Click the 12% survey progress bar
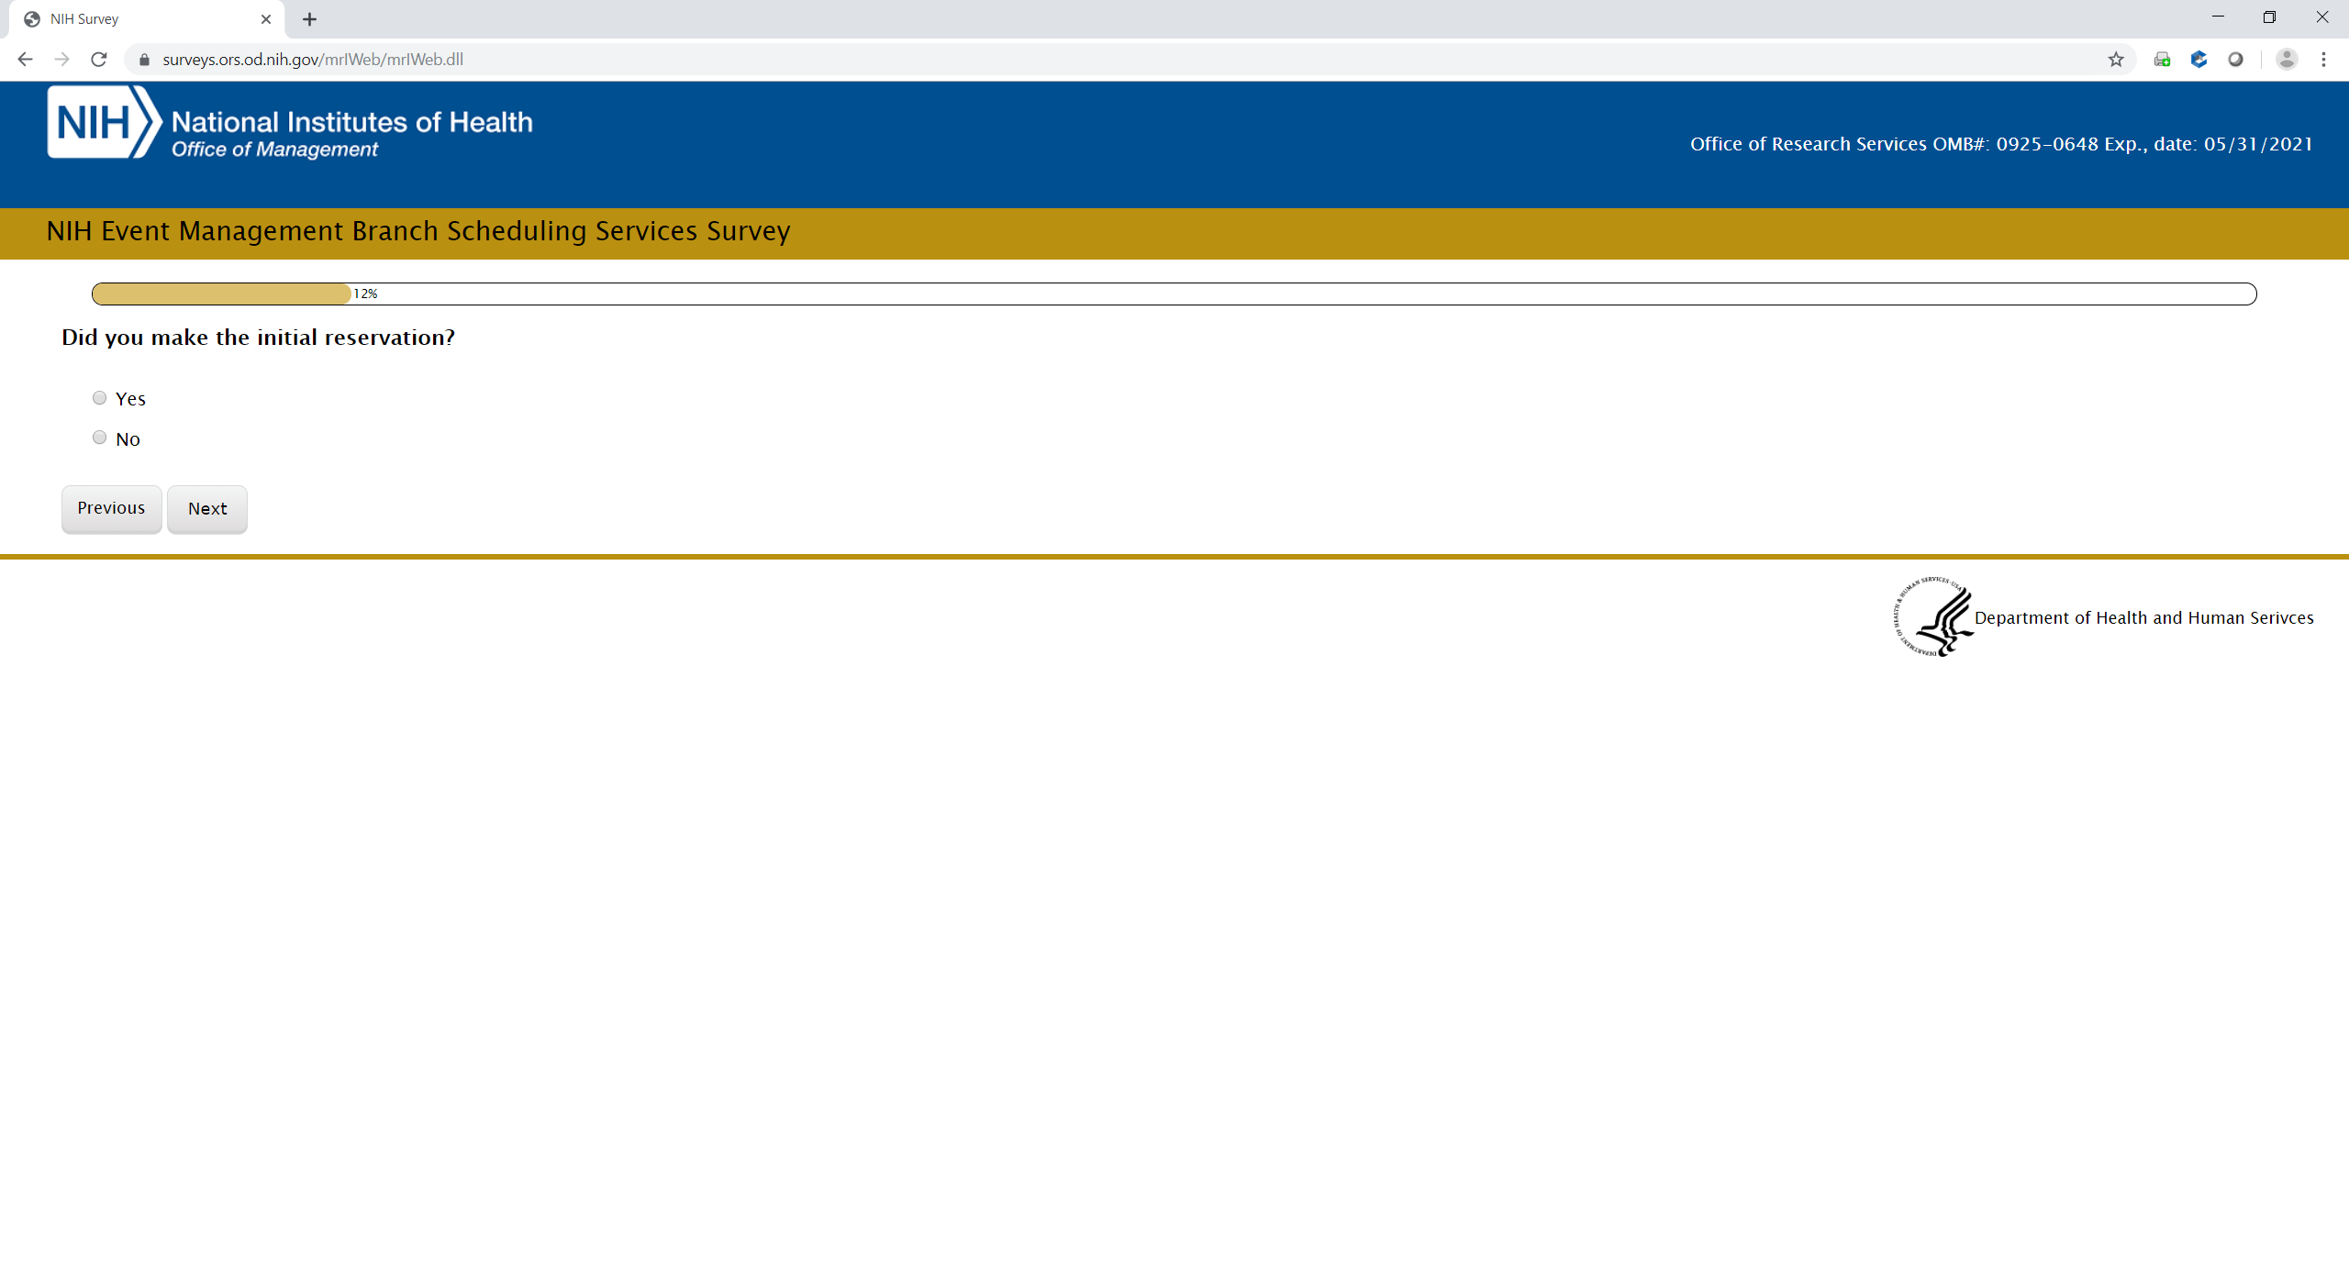Viewport: 2349px width, 1275px height. 1173,294
